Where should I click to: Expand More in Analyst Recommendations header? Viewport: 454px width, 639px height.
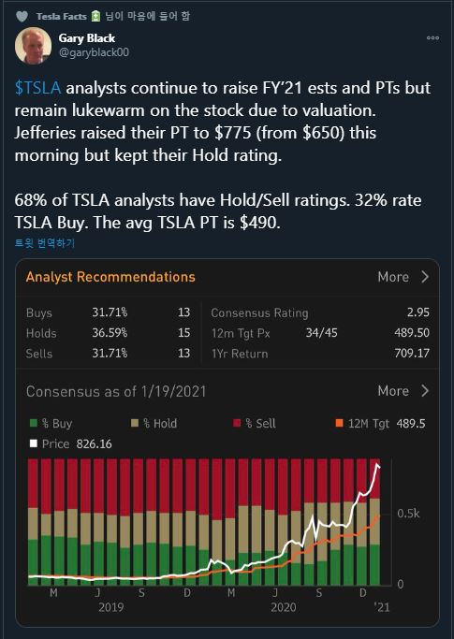click(x=393, y=277)
